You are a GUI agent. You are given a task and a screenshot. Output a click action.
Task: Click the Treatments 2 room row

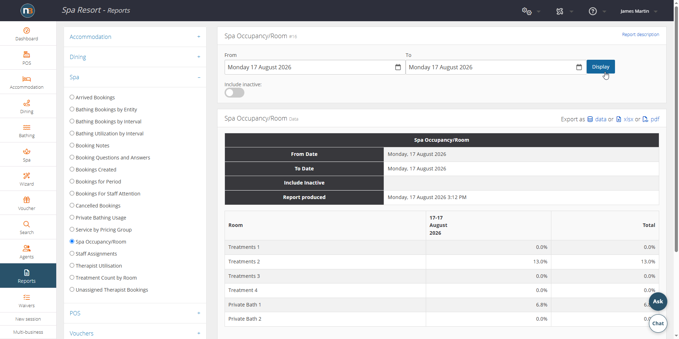(442, 262)
